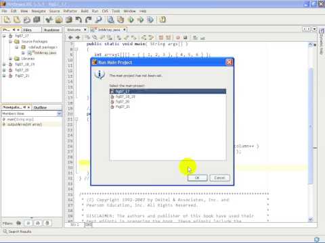This screenshot has height=243, width=325.
Task: Click the Redo arrow toolbar icon
Action: (x=89, y=20)
